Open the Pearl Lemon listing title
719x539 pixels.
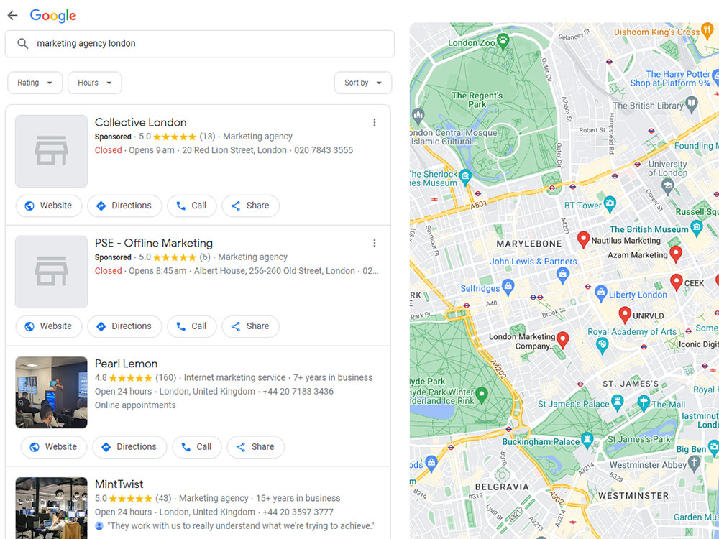click(126, 364)
